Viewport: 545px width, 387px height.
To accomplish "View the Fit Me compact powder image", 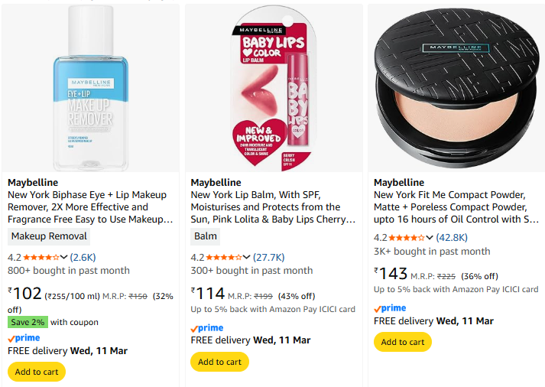I will coord(456,88).
